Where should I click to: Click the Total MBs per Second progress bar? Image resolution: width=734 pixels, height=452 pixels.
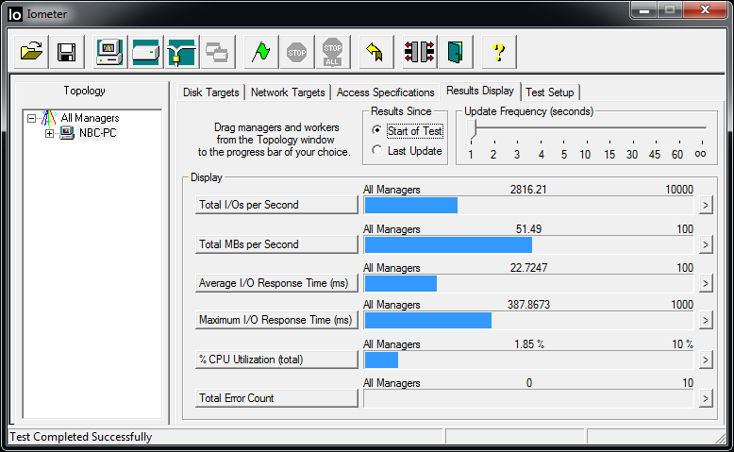(x=528, y=244)
